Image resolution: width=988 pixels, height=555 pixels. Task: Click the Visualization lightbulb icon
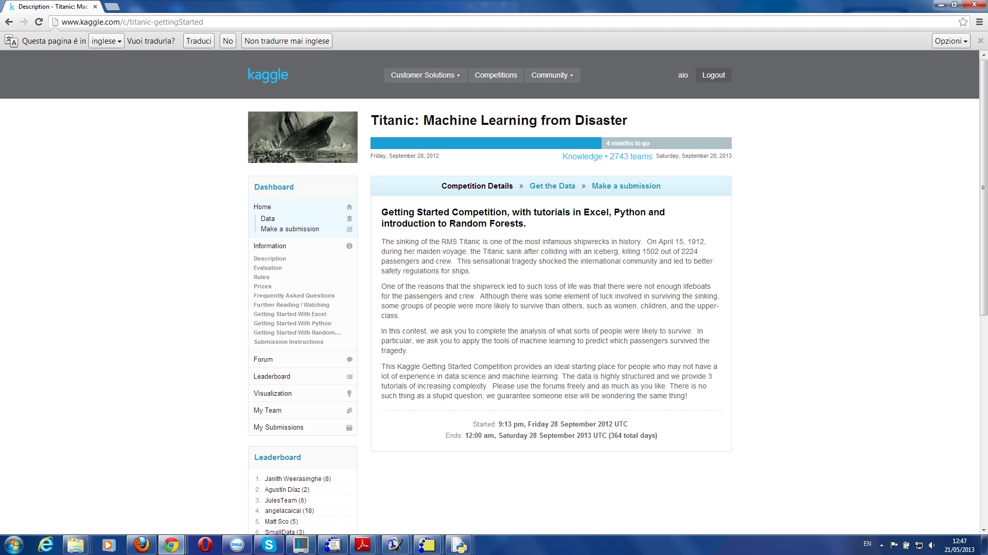coord(349,394)
